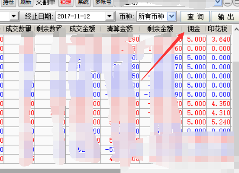
Task: Sort by the 佣金 commission column header
Action: 194,29
